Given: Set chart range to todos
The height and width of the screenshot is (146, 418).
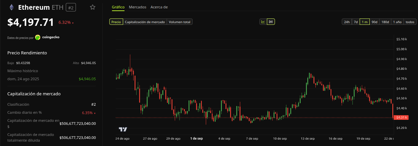Looking at the screenshot, I should tap(410, 22).
